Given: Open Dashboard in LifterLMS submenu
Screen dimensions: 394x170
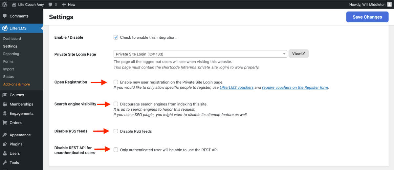Looking at the screenshot, I should pyautogui.click(x=12, y=39).
